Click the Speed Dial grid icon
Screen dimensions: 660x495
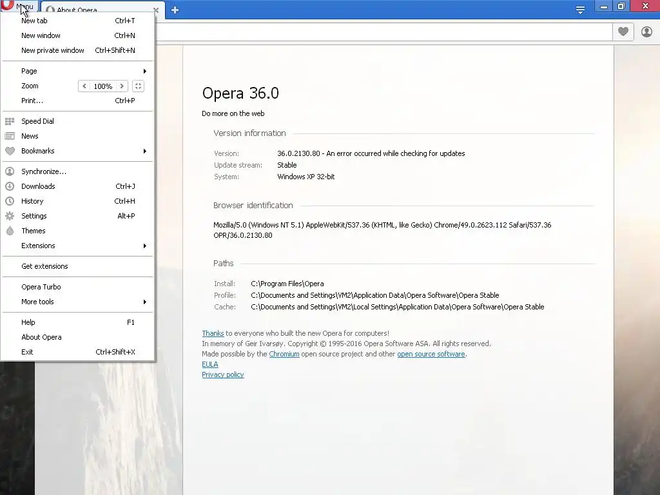pos(10,121)
